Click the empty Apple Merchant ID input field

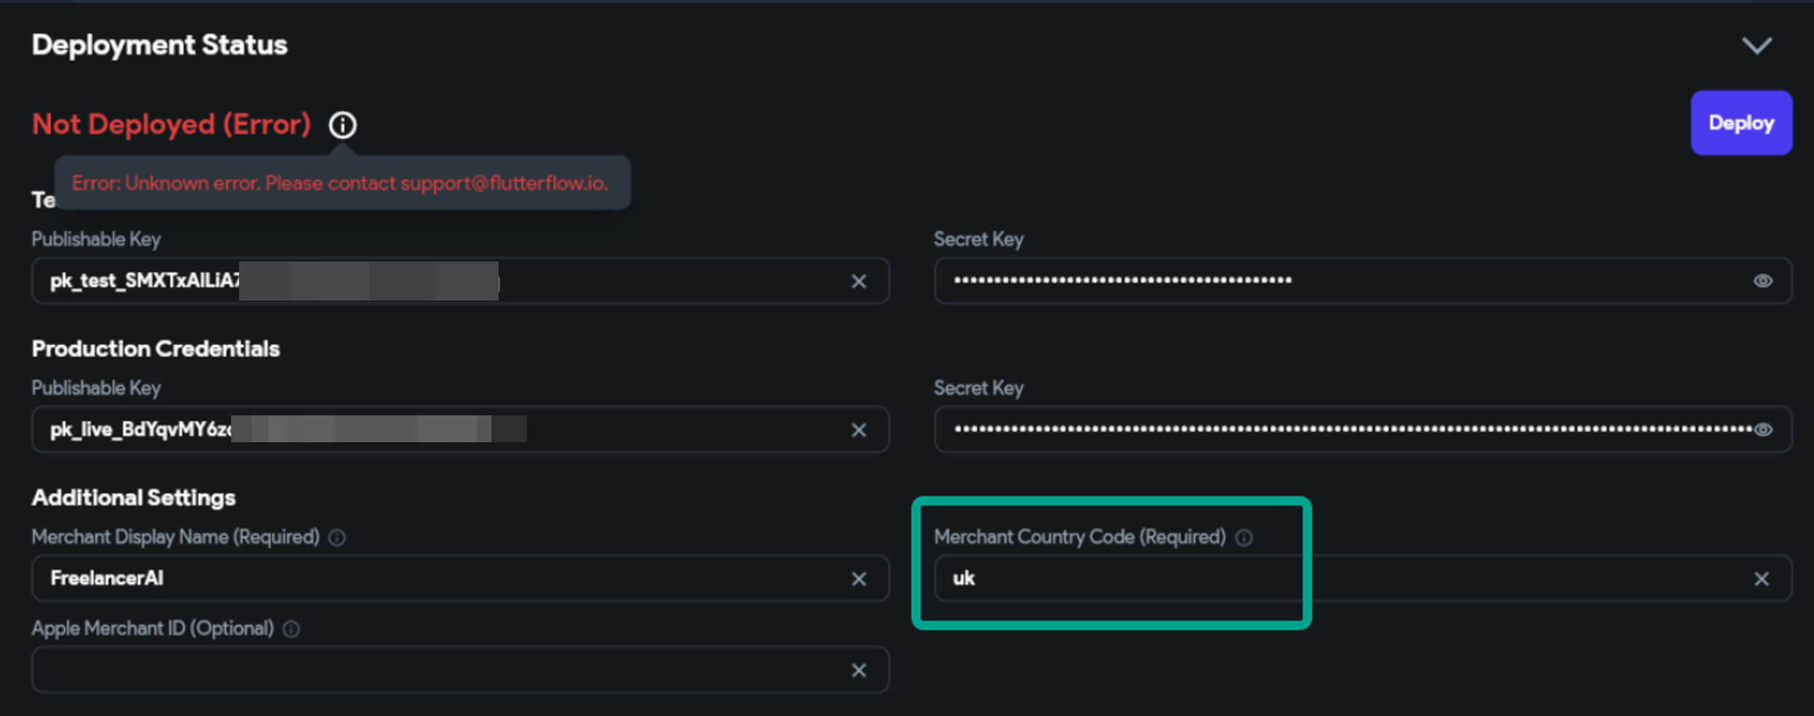[460, 669]
